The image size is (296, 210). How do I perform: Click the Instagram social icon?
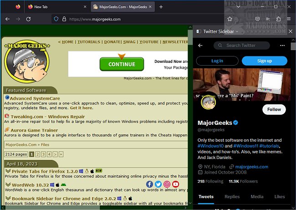pyautogui.click(x=167, y=184)
